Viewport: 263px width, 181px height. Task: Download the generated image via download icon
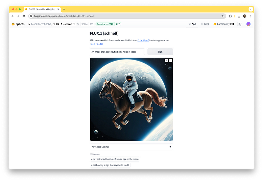(x=166, y=60)
